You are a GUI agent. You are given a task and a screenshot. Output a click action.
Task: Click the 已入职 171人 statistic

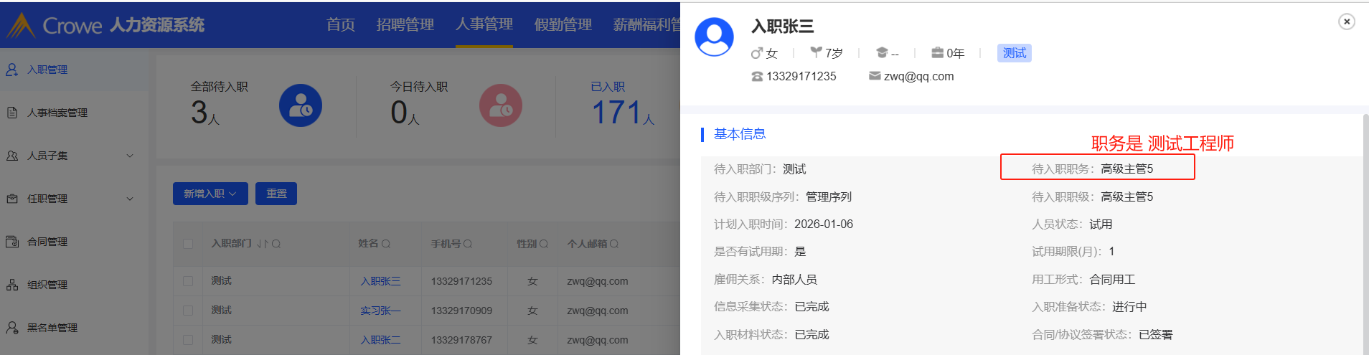623,104
